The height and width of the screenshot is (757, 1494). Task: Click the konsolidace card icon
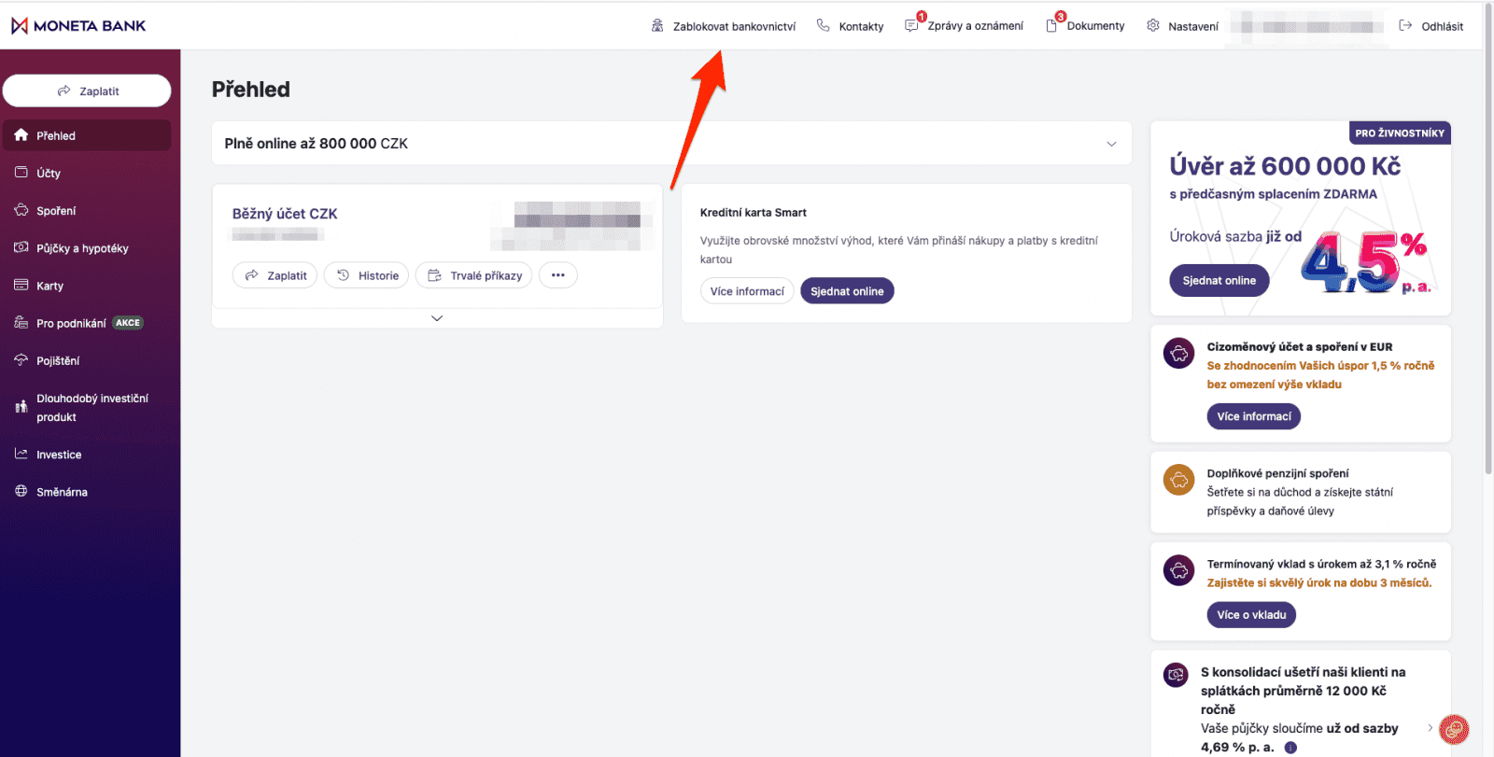[x=1176, y=675]
